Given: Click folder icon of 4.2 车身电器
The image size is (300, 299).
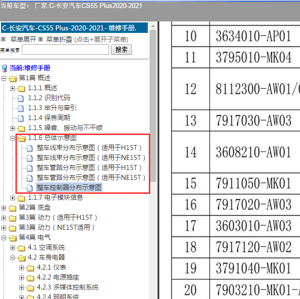Looking at the screenshot, I should click(21, 258).
